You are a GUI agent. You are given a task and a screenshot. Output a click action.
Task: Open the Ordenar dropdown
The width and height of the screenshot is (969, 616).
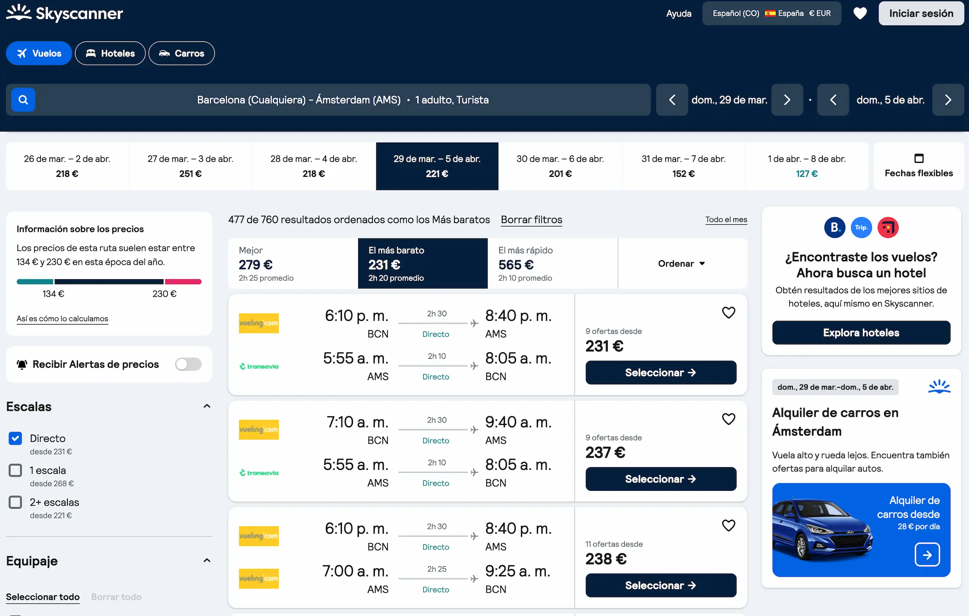pyautogui.click(x=681, y=263)
